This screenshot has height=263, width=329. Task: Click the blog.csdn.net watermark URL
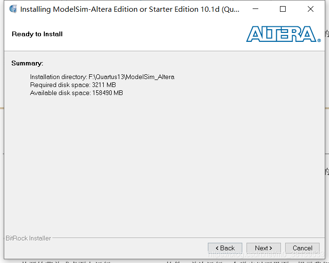(266, 254)
